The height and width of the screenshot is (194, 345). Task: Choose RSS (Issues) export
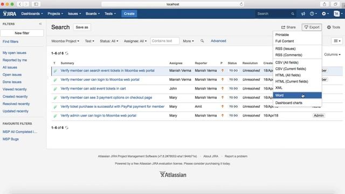[297, 48]
